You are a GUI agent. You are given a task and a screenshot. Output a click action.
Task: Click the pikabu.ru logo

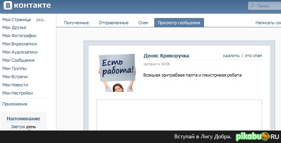[x=257, y=137]
